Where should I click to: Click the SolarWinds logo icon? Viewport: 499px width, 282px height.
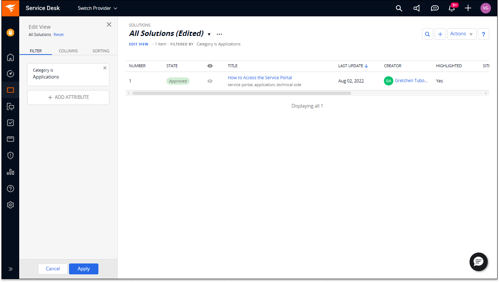[x=11, y=8]
